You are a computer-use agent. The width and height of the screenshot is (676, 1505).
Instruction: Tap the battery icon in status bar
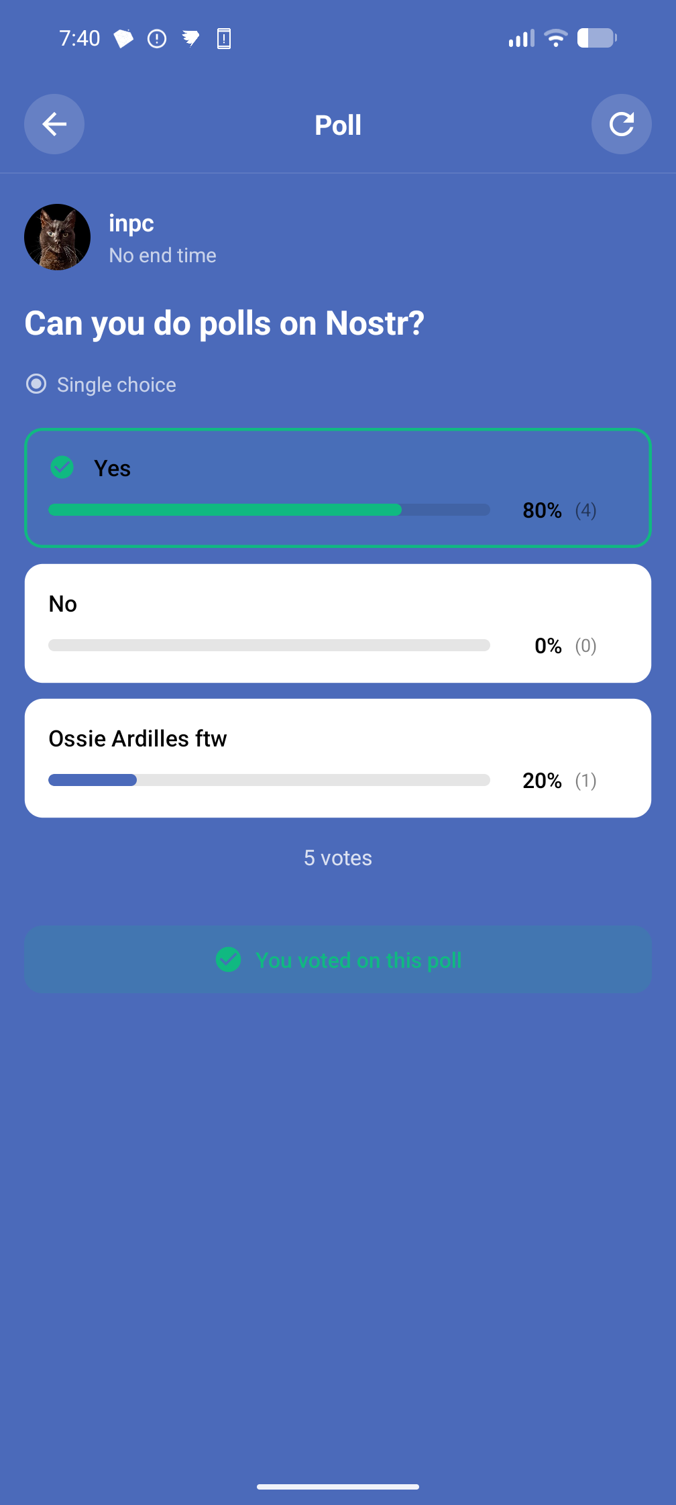596,38
